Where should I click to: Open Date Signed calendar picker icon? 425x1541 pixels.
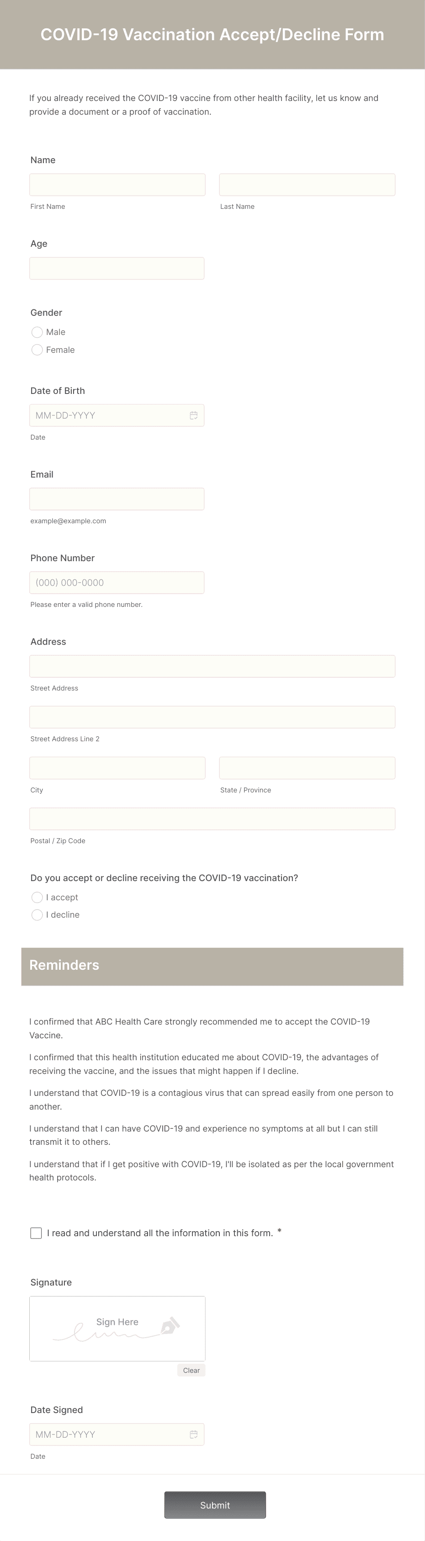pos(193,1435)
